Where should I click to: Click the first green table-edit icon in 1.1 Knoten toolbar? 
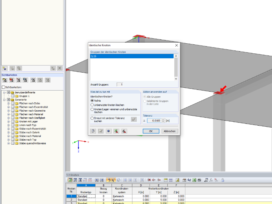tap(70, 180)
